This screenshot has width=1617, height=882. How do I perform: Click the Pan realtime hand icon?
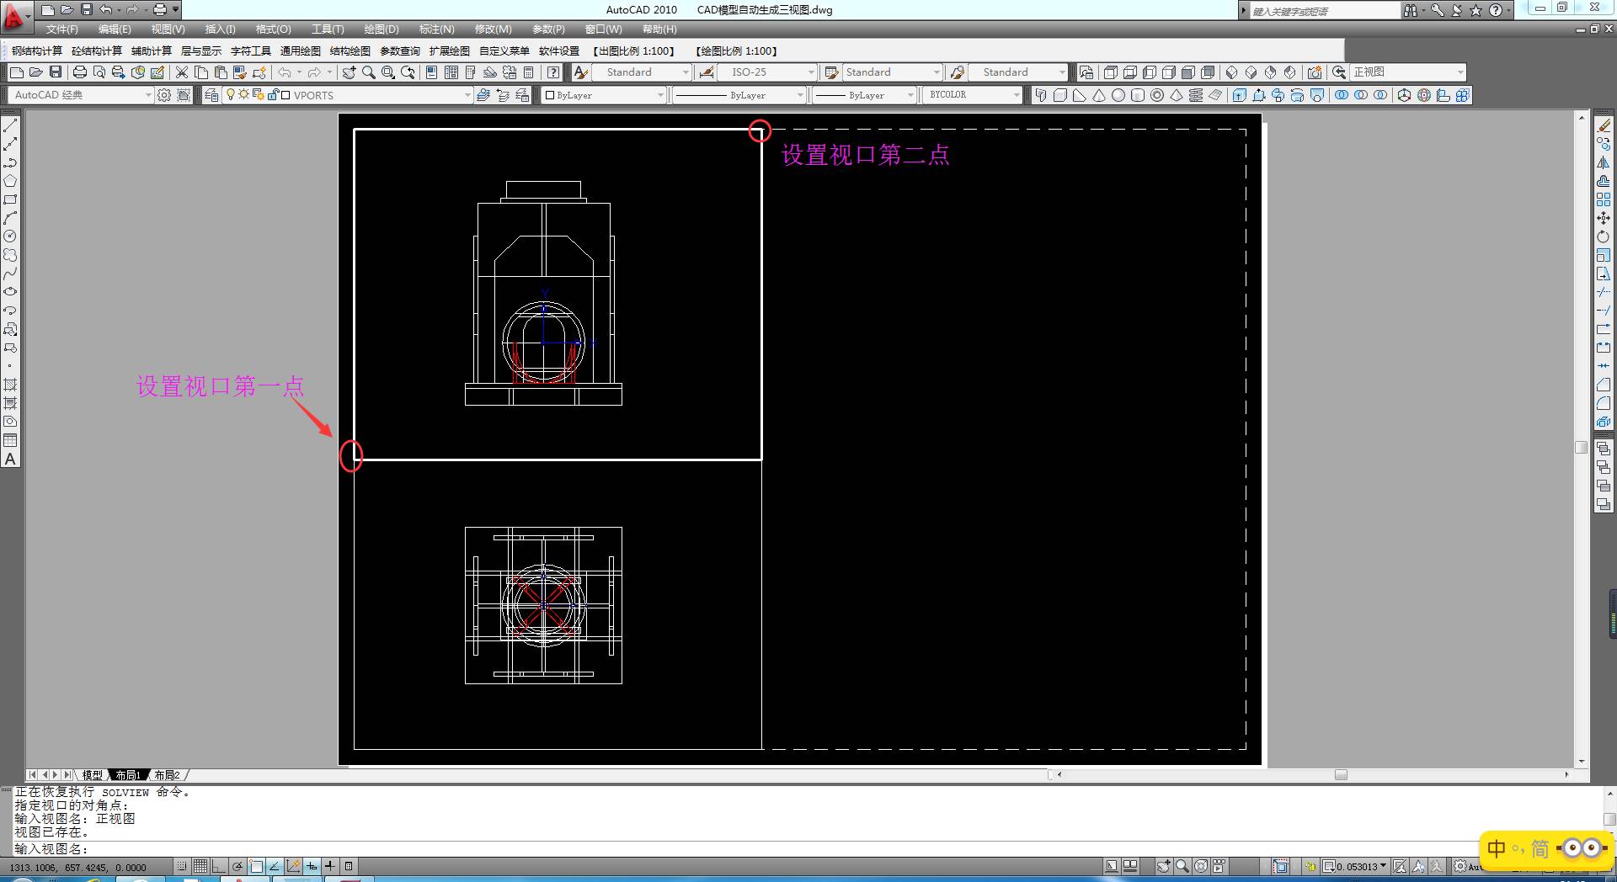tap(349, 72)
